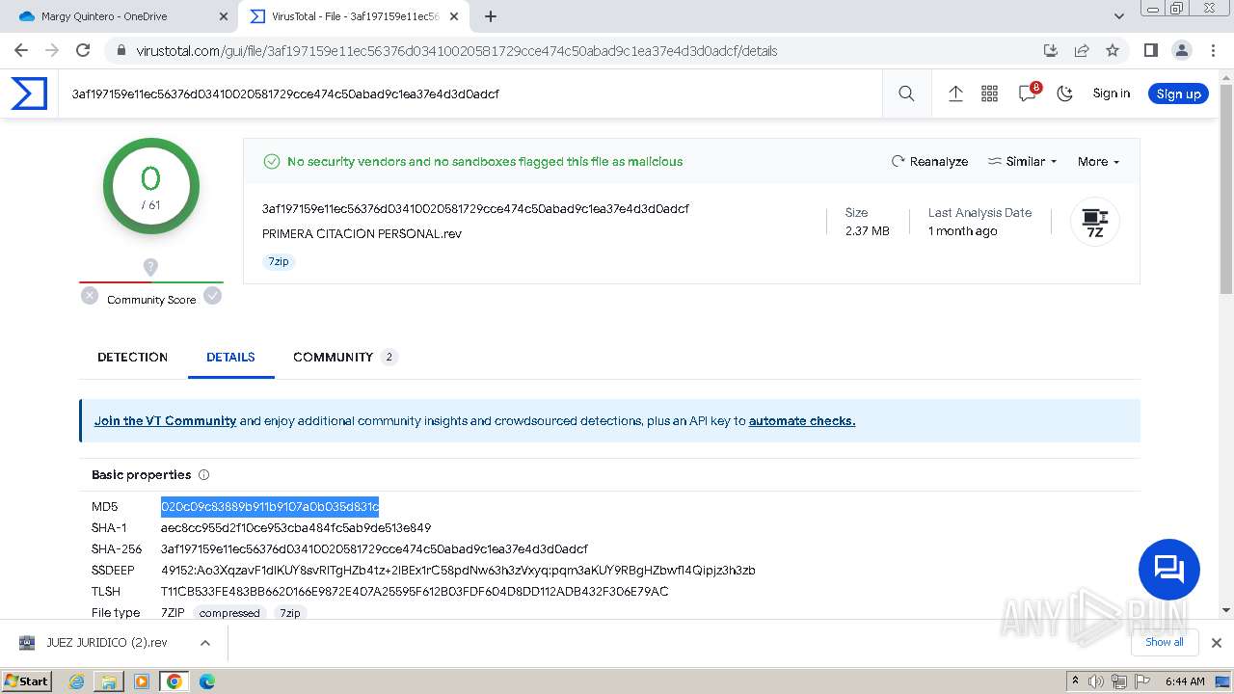The height and width of the screenshot is (694, 1234).
Task: Click the PRIMERA CITACION PERSONAL.rev file name
Action: tap(362, 233)
